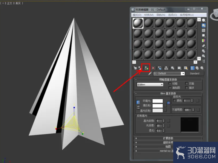The image size is (218, 163).
Task: Open the 选项(O) menu
Action: click(173, 15)
